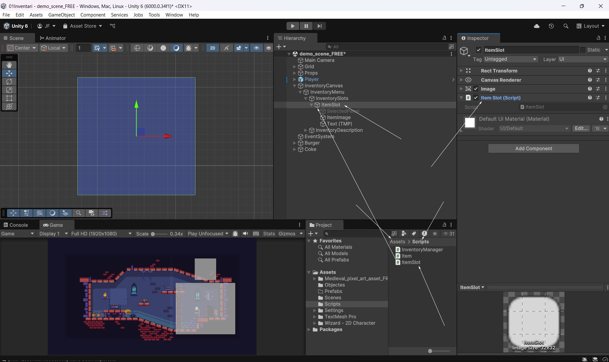Select the Rotate tool in Scene view

click(x=9, y=82)
